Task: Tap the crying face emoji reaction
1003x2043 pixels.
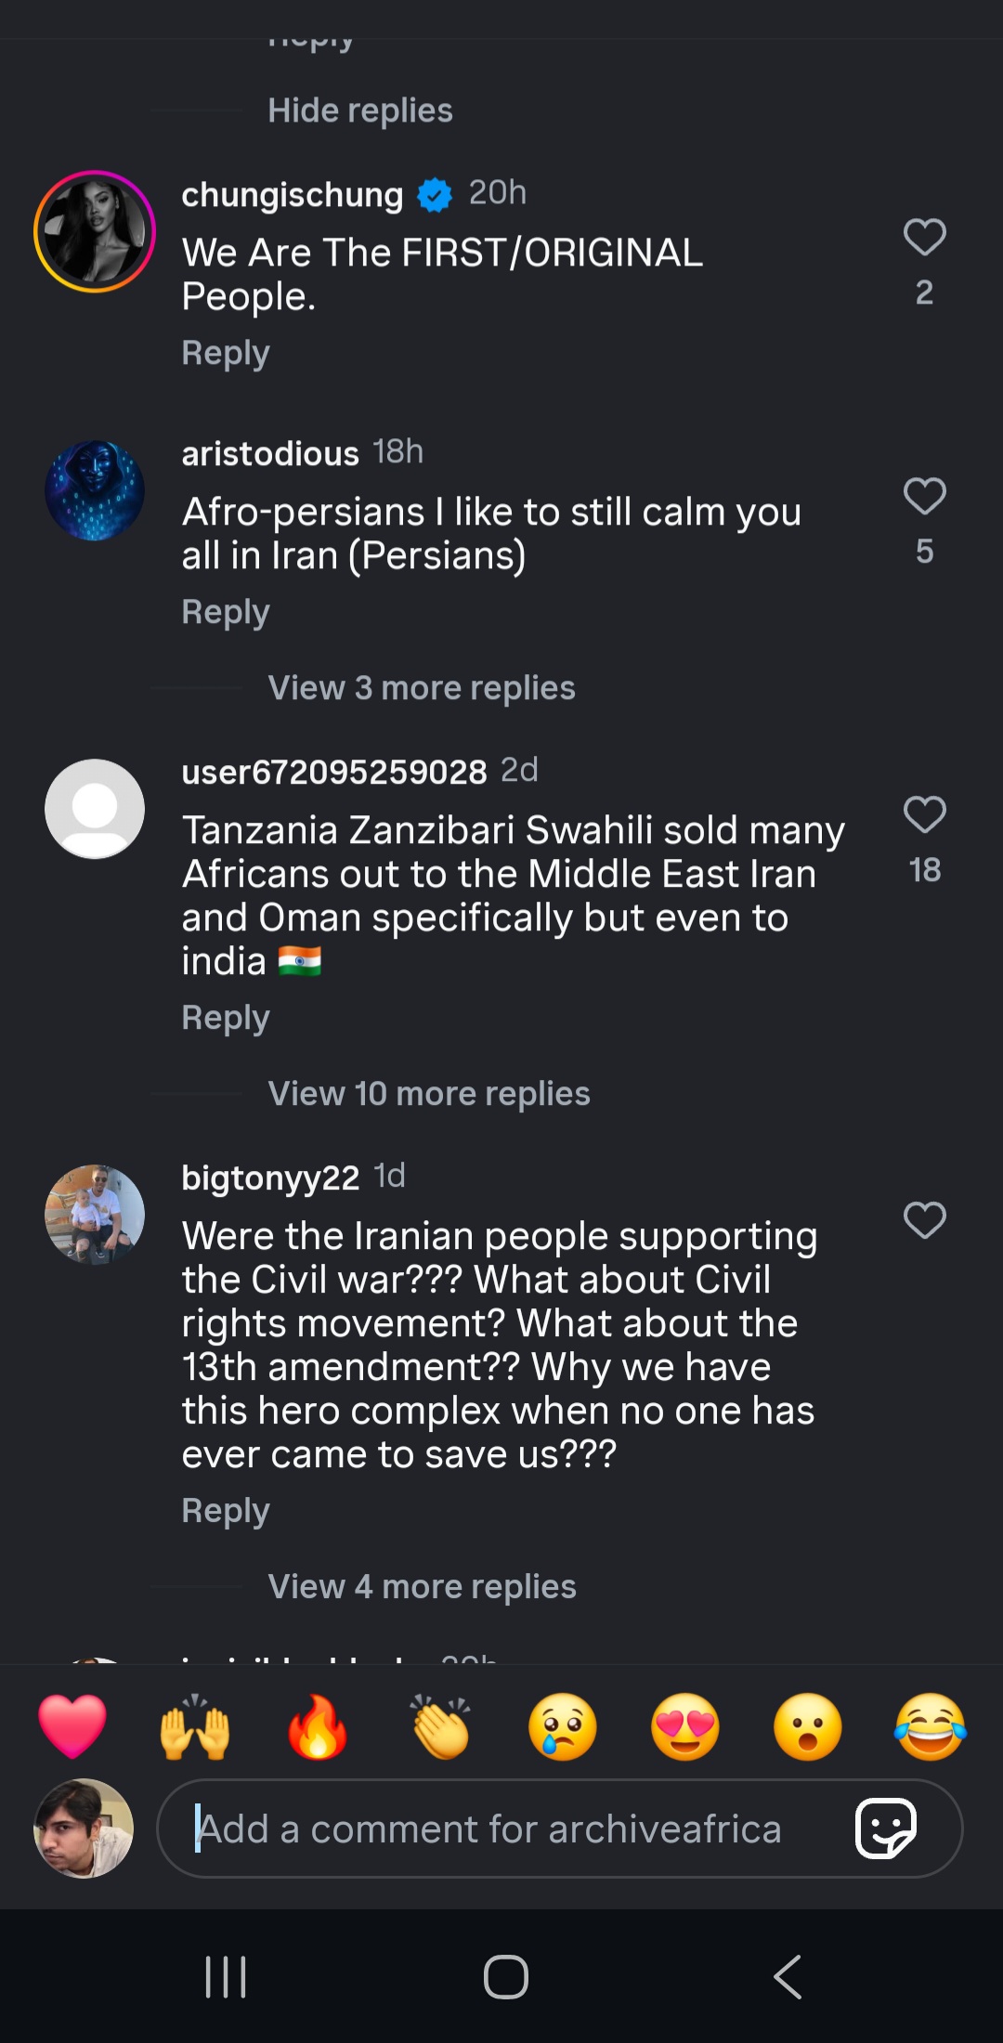Action: click(x=563, y=1727)
